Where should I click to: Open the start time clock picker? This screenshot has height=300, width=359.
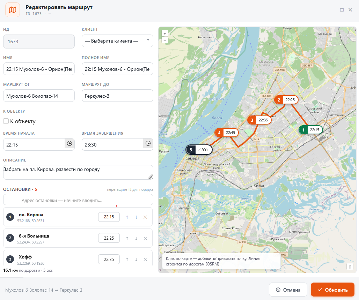[69, 144]
